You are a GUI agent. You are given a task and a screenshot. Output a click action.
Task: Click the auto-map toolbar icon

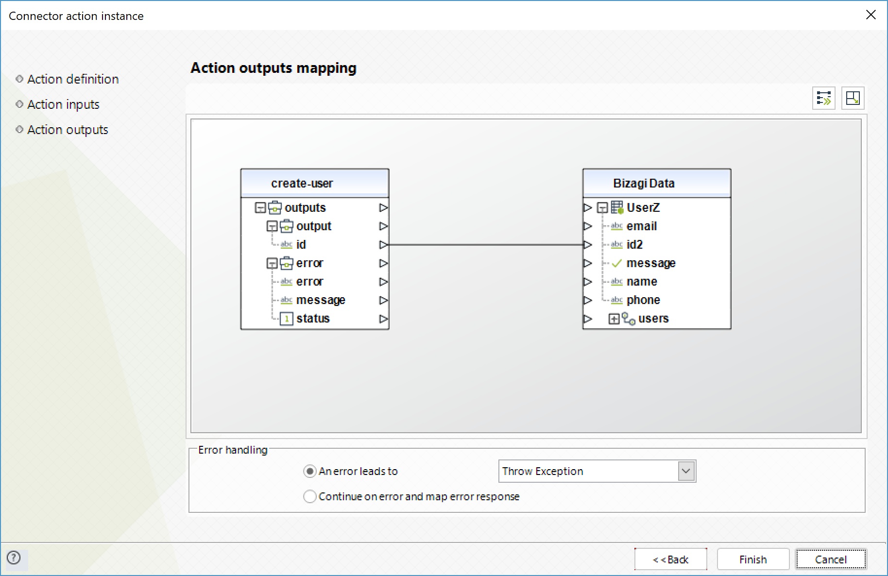coord(823,98)
